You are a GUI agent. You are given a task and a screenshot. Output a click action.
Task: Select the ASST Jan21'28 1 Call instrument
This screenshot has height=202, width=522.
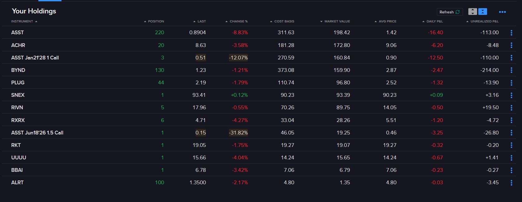(35, 58)
